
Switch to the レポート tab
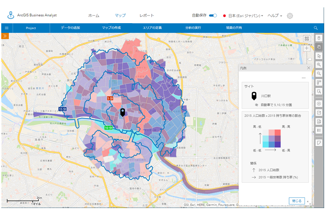(147, 15)
